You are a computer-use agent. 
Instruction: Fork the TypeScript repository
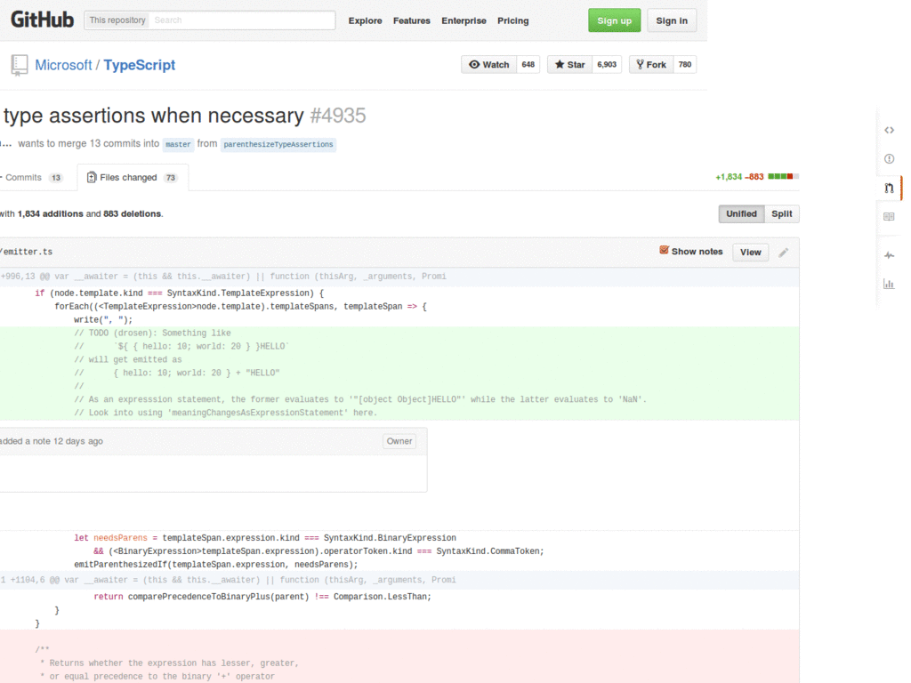650,64
